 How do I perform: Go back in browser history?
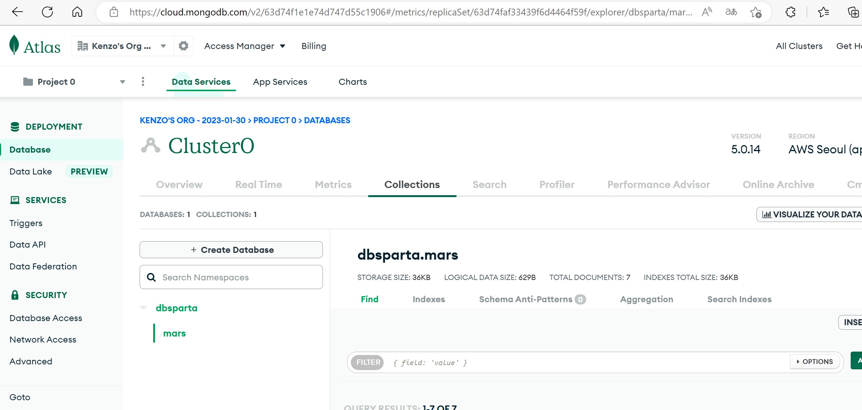(17, 12)
